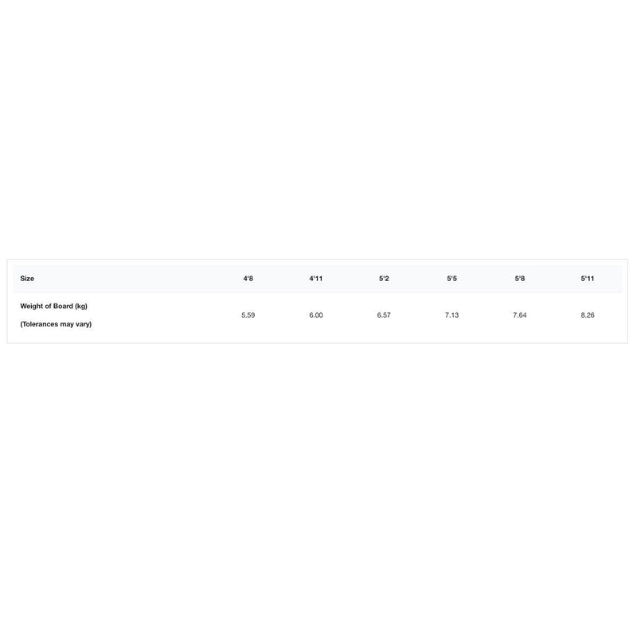Image resolution: width=637 pixels, height=637 pixels.
Task: Click the 5.59 weight value
Action: point(248,315)
